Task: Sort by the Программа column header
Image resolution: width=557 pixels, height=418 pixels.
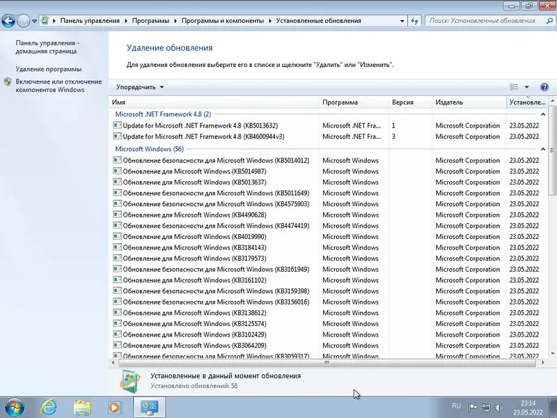Action: [354, 102]
